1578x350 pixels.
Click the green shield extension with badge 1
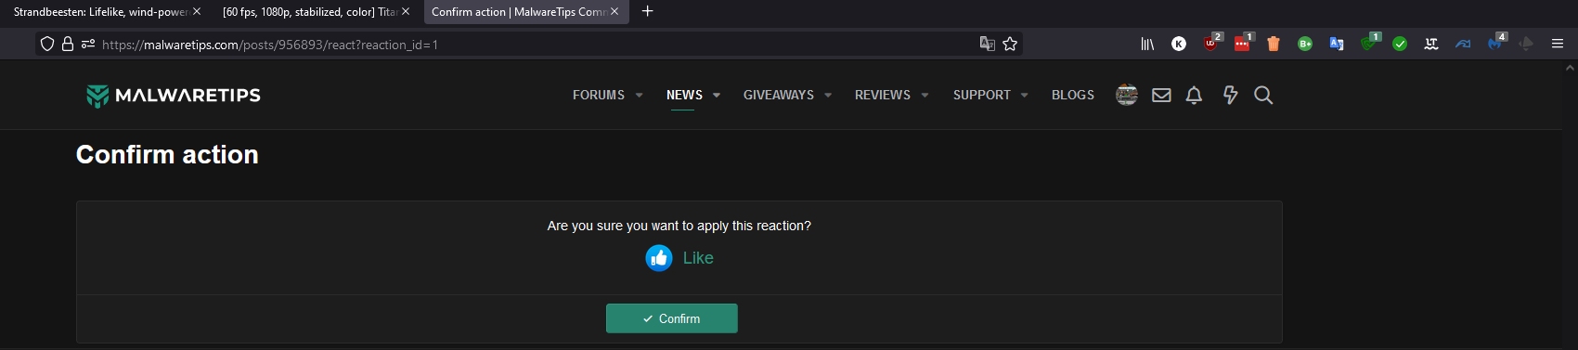(x=1369, y=43)
